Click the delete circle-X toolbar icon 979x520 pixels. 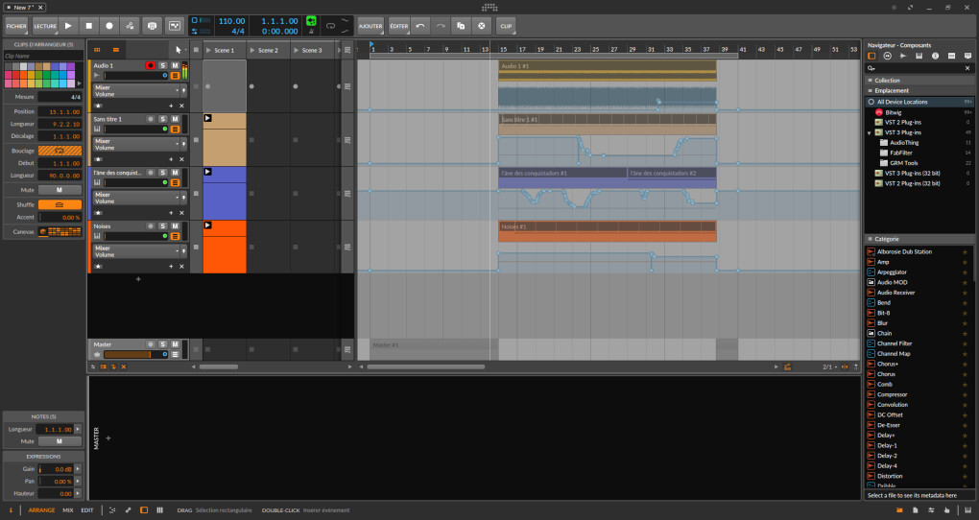(482, 26)
